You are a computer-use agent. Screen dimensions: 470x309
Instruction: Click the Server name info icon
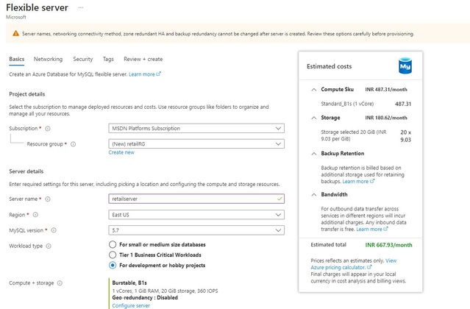click(49, 199)
